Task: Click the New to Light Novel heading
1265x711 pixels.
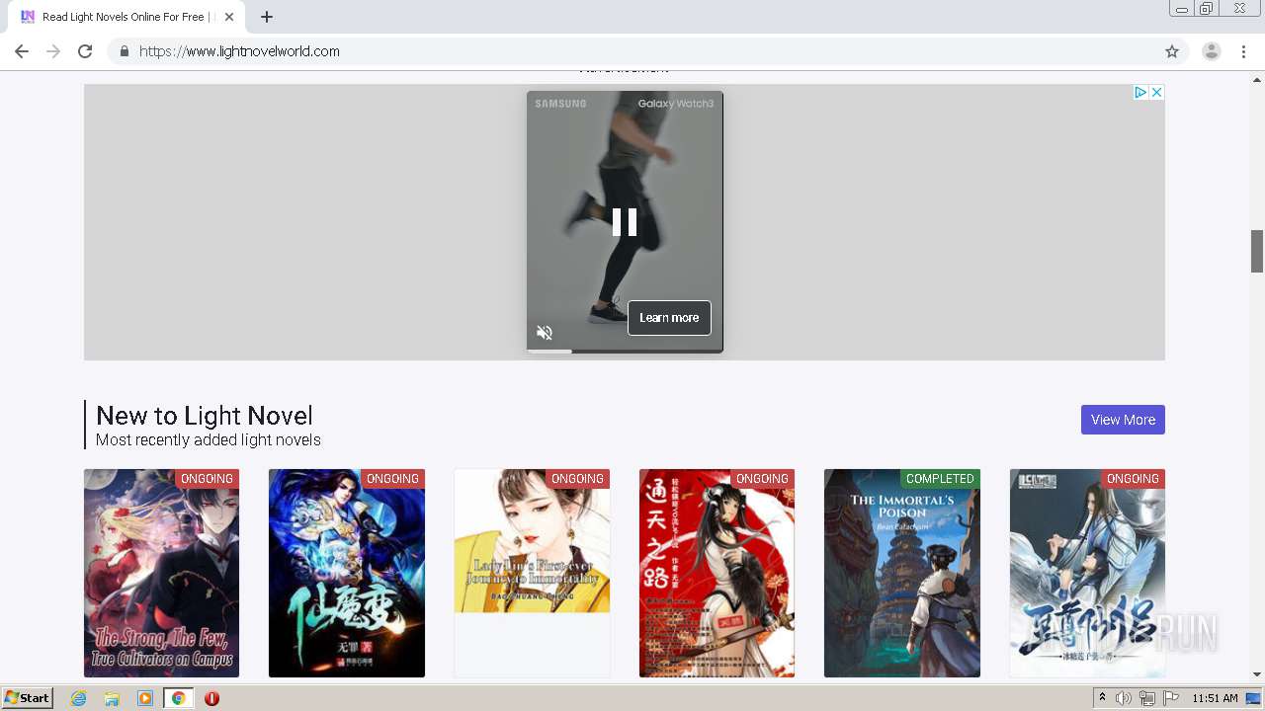Action: (x=205, y=416)
